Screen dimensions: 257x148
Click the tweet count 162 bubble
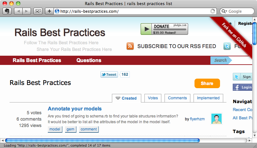(x=125, y=74)
